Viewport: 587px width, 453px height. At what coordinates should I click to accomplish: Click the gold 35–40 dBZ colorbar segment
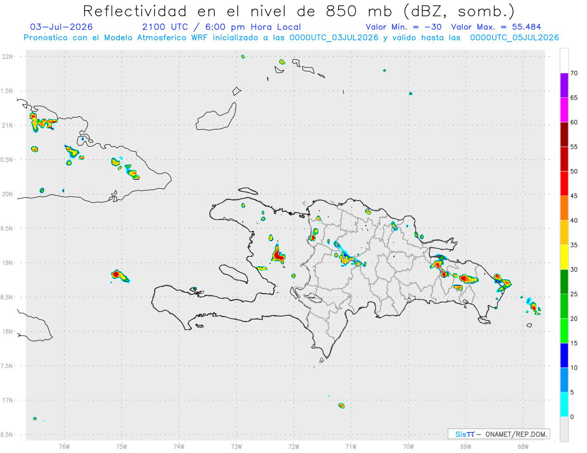point(564,233)
